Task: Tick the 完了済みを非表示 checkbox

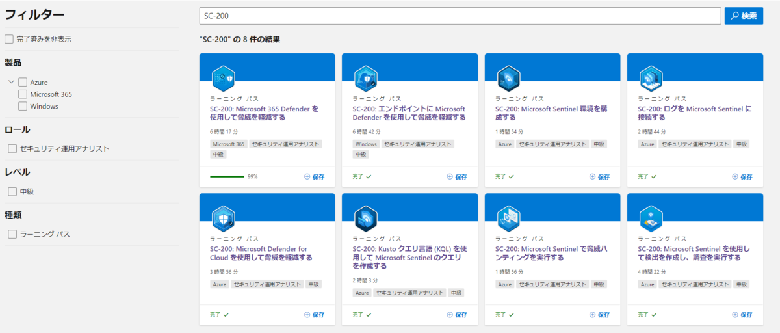Action: click(x=9, y=39)
